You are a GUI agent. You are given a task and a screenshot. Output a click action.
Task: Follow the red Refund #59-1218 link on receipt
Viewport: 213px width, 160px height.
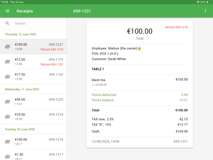(x=176, y=27)
